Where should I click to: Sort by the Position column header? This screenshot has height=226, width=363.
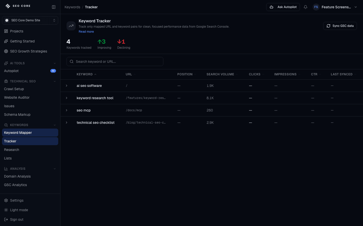click(x=187, y=74)
